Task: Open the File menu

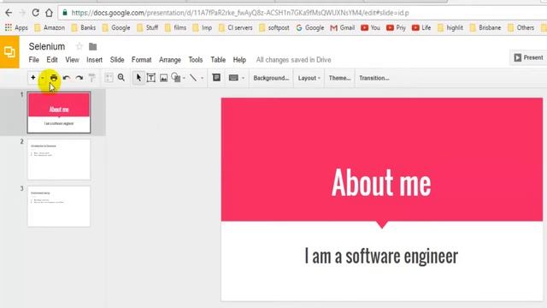Action: [x=34, y=60]
